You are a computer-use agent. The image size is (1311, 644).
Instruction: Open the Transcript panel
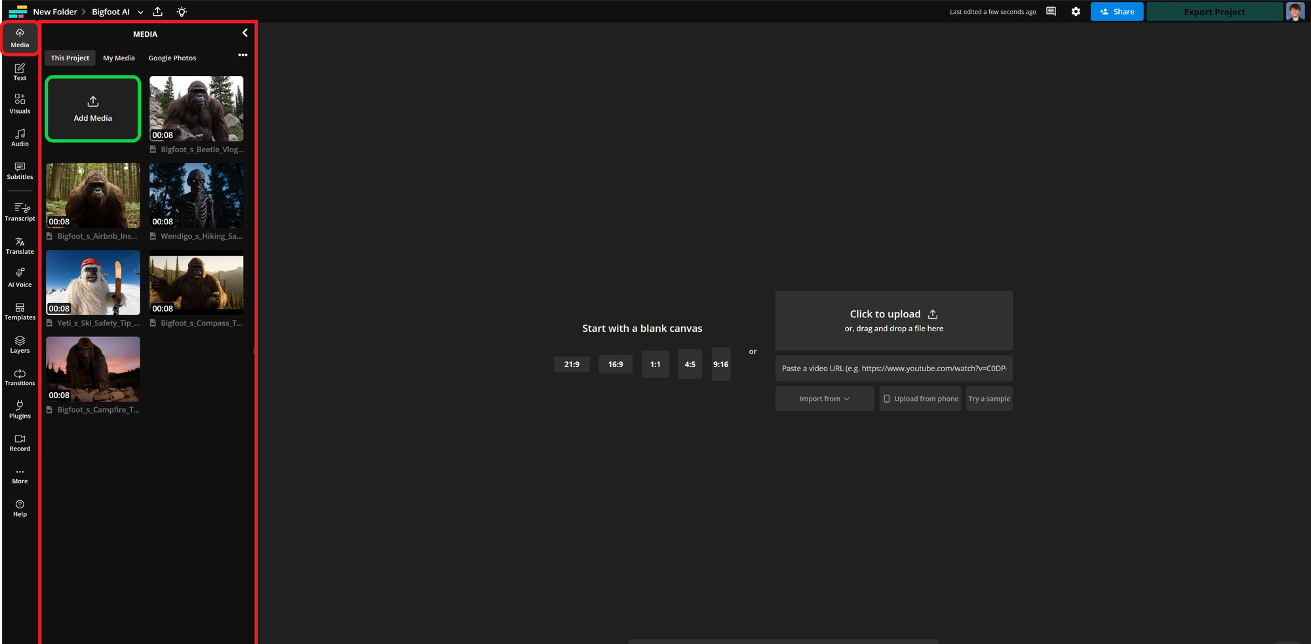pos(19,213)
